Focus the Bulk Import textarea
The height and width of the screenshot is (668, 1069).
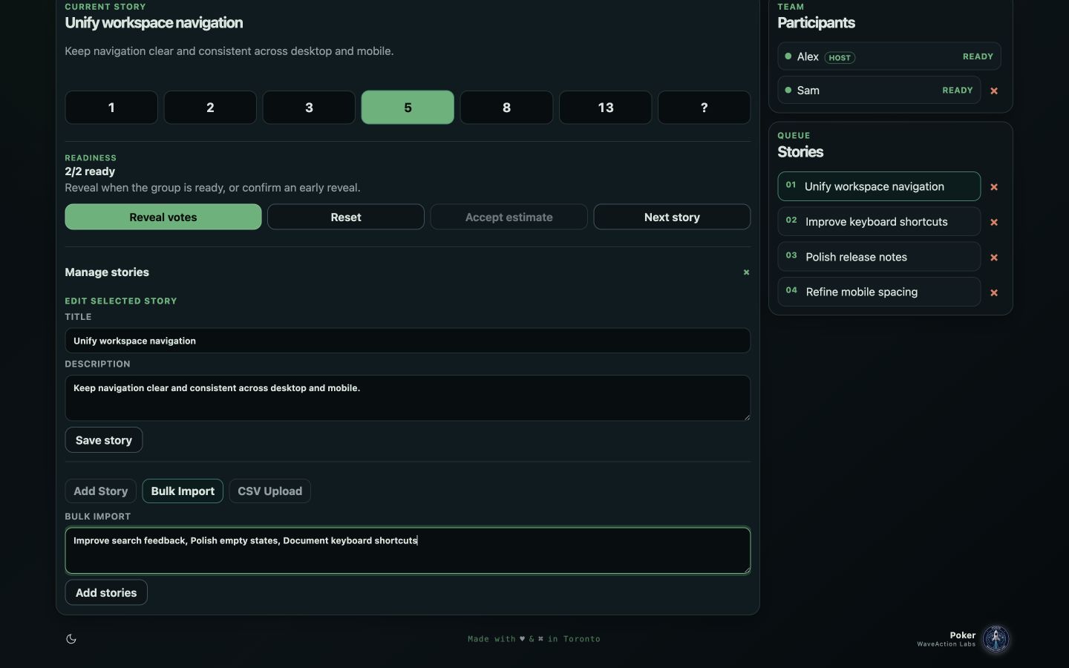coord(408,551)
